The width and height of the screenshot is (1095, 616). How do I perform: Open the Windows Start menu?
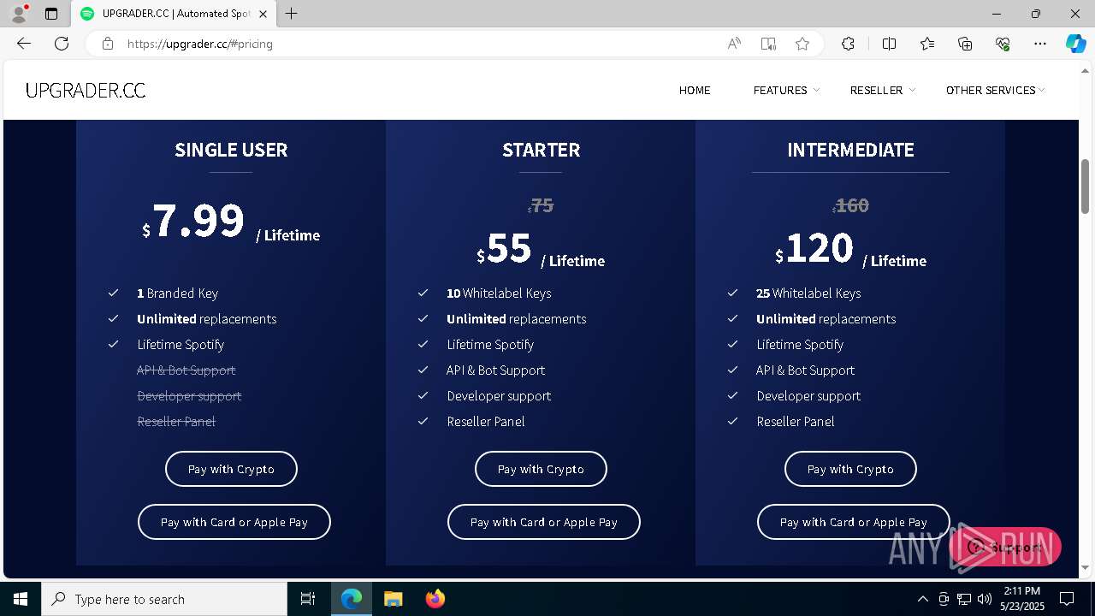[21, 599]
